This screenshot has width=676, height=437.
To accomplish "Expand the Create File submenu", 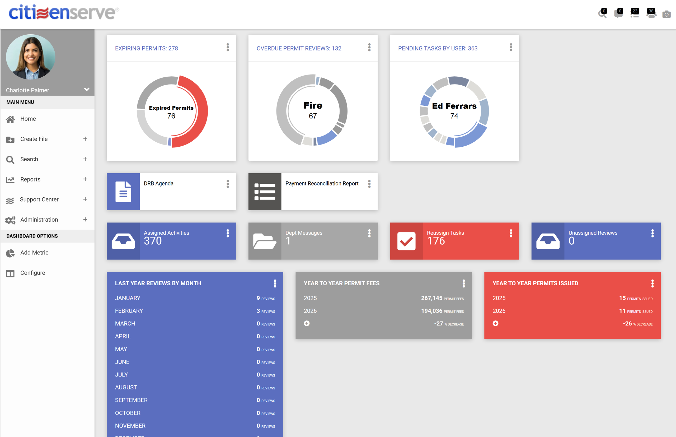I will click(85, 139).
